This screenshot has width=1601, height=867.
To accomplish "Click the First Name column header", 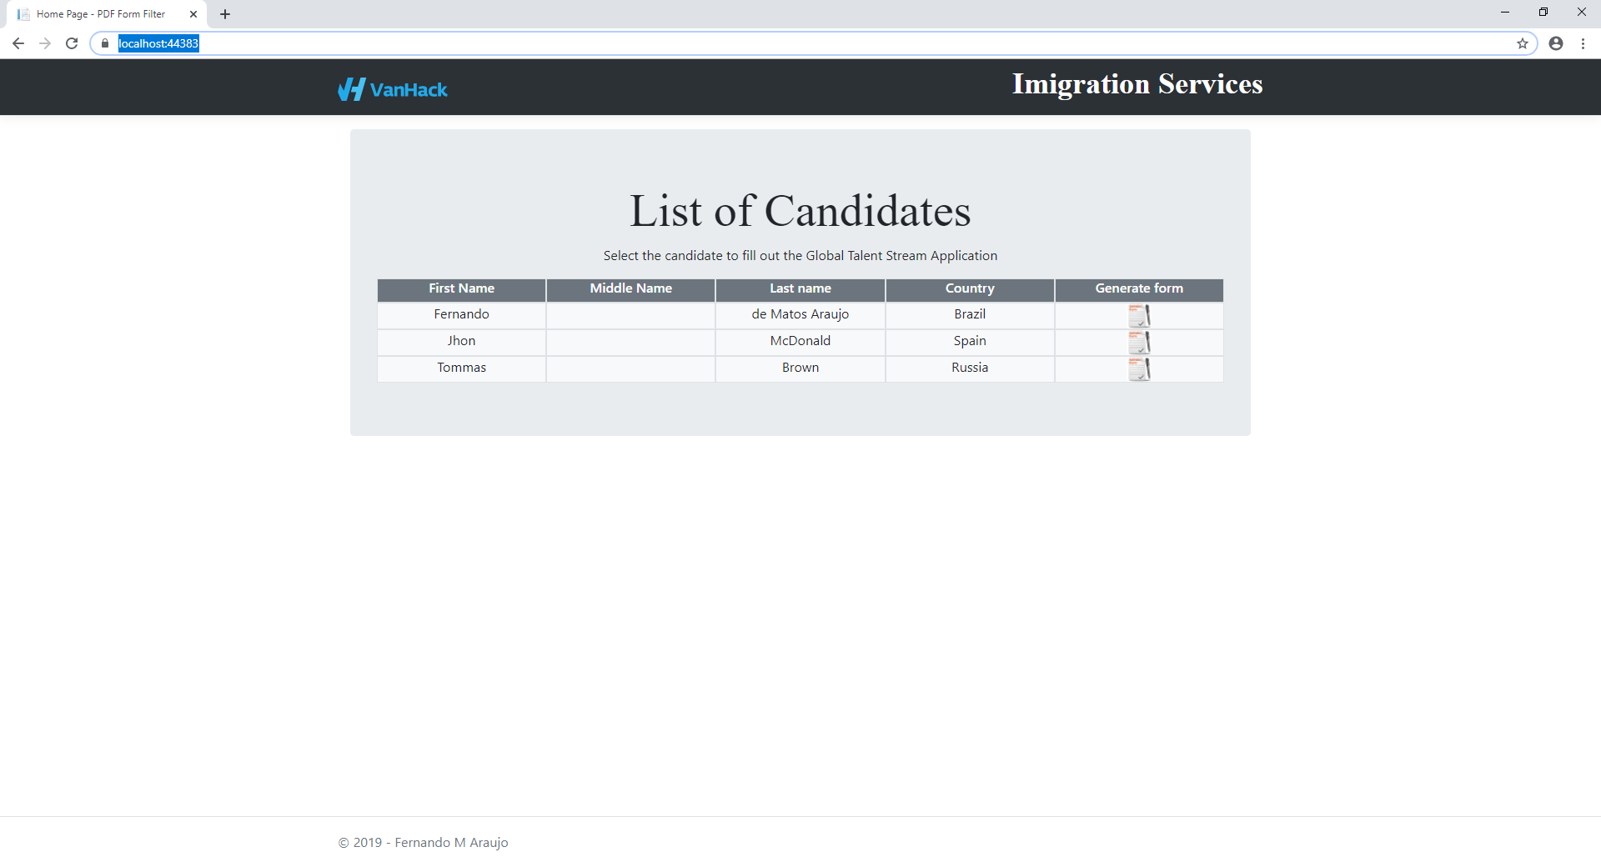I will pyautogui.click(x=461, y=288).
